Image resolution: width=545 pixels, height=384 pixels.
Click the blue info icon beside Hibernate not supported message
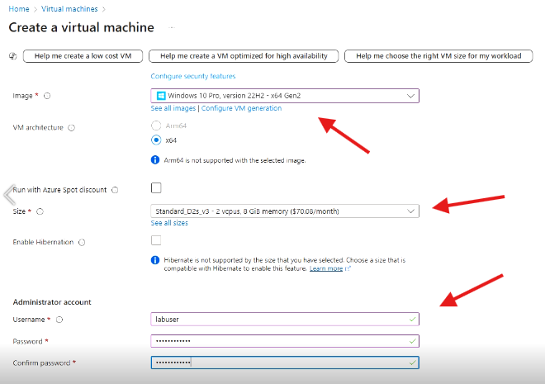(x=155, y=260)
